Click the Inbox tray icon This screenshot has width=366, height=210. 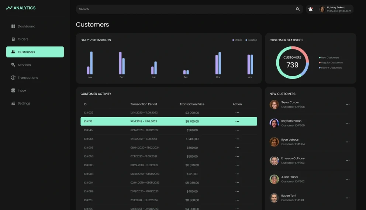tap(13, 91)
